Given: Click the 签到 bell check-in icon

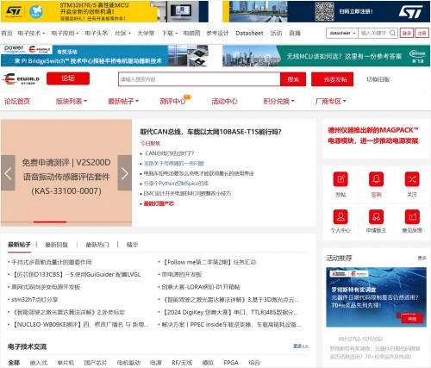Looking at the screenshot, I should pyautogui.click(x=376, y=179).
